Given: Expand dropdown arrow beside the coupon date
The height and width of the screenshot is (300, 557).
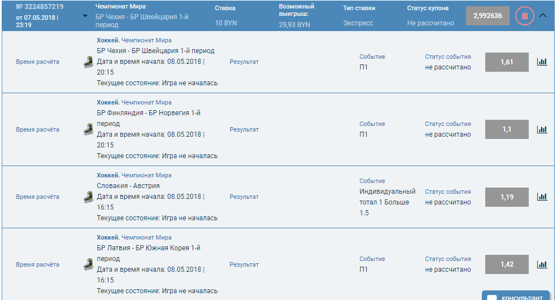Looking at the screenshot, I should 85,16.
